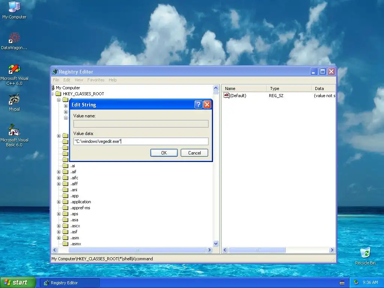Click Cancel in Edit String dialog

(195, 153)
